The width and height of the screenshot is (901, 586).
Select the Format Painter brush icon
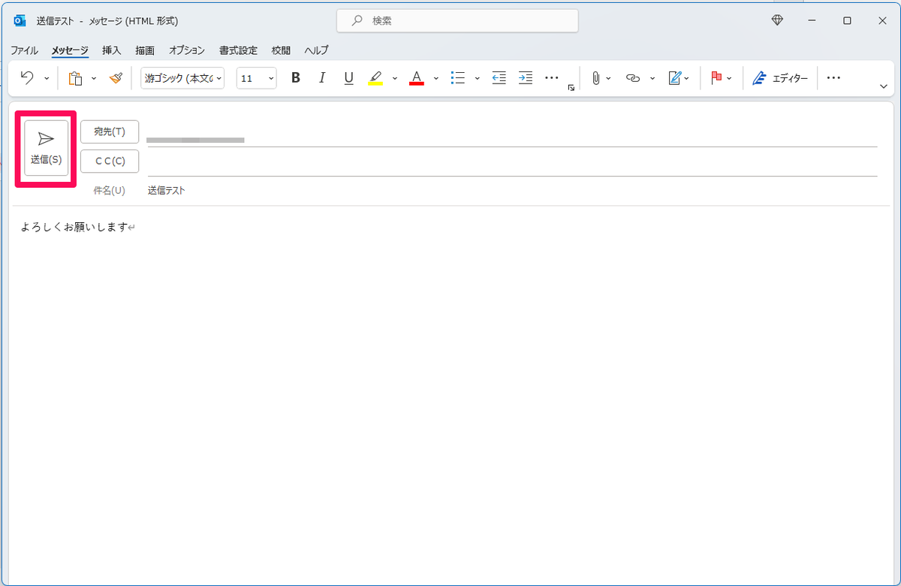115,78
